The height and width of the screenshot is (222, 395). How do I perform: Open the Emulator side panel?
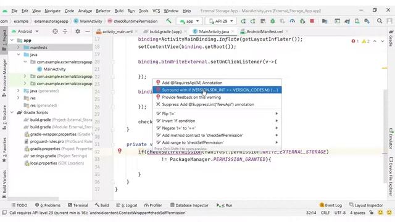point(391,138)
